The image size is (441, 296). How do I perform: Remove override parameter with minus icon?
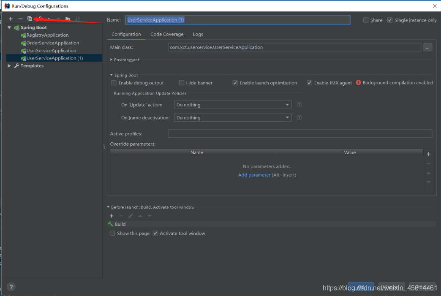tap(428, 163)
